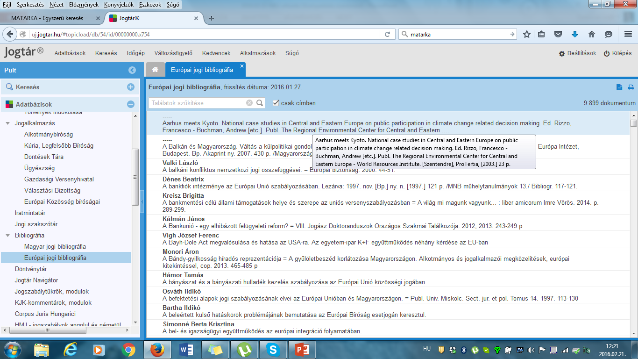Screen dimensions: 638x359
Task: Open the Adatbázisok menu
Action: [70, 53]
